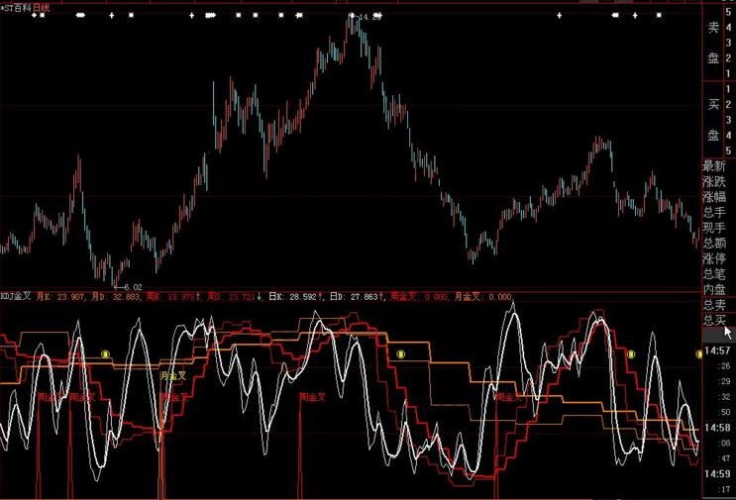Click the 卖盘 sell order section
736x500 pixels.
click(713, 43)
